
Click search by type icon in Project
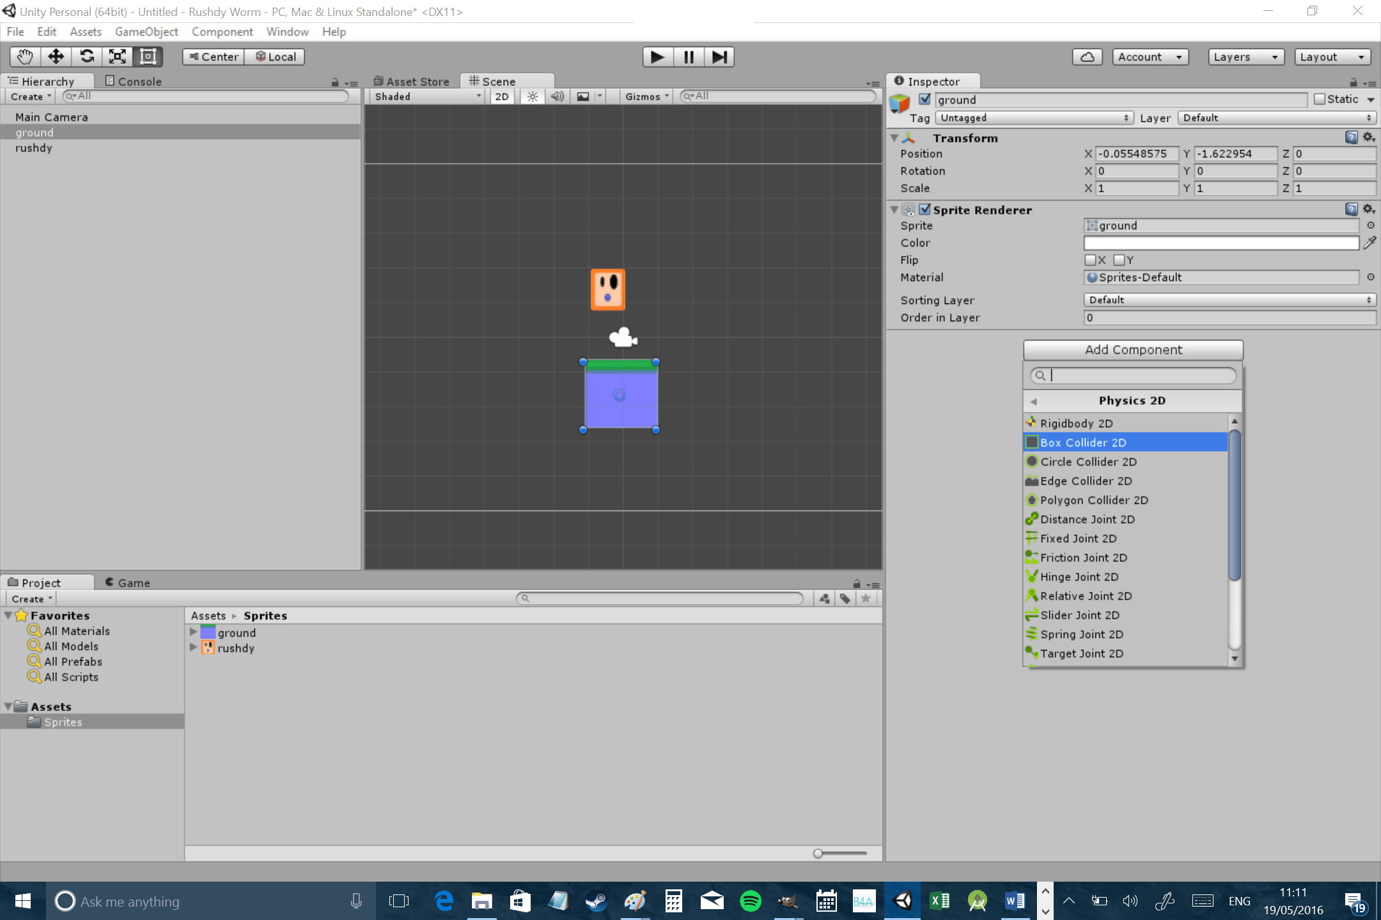[x=825, y=599]
